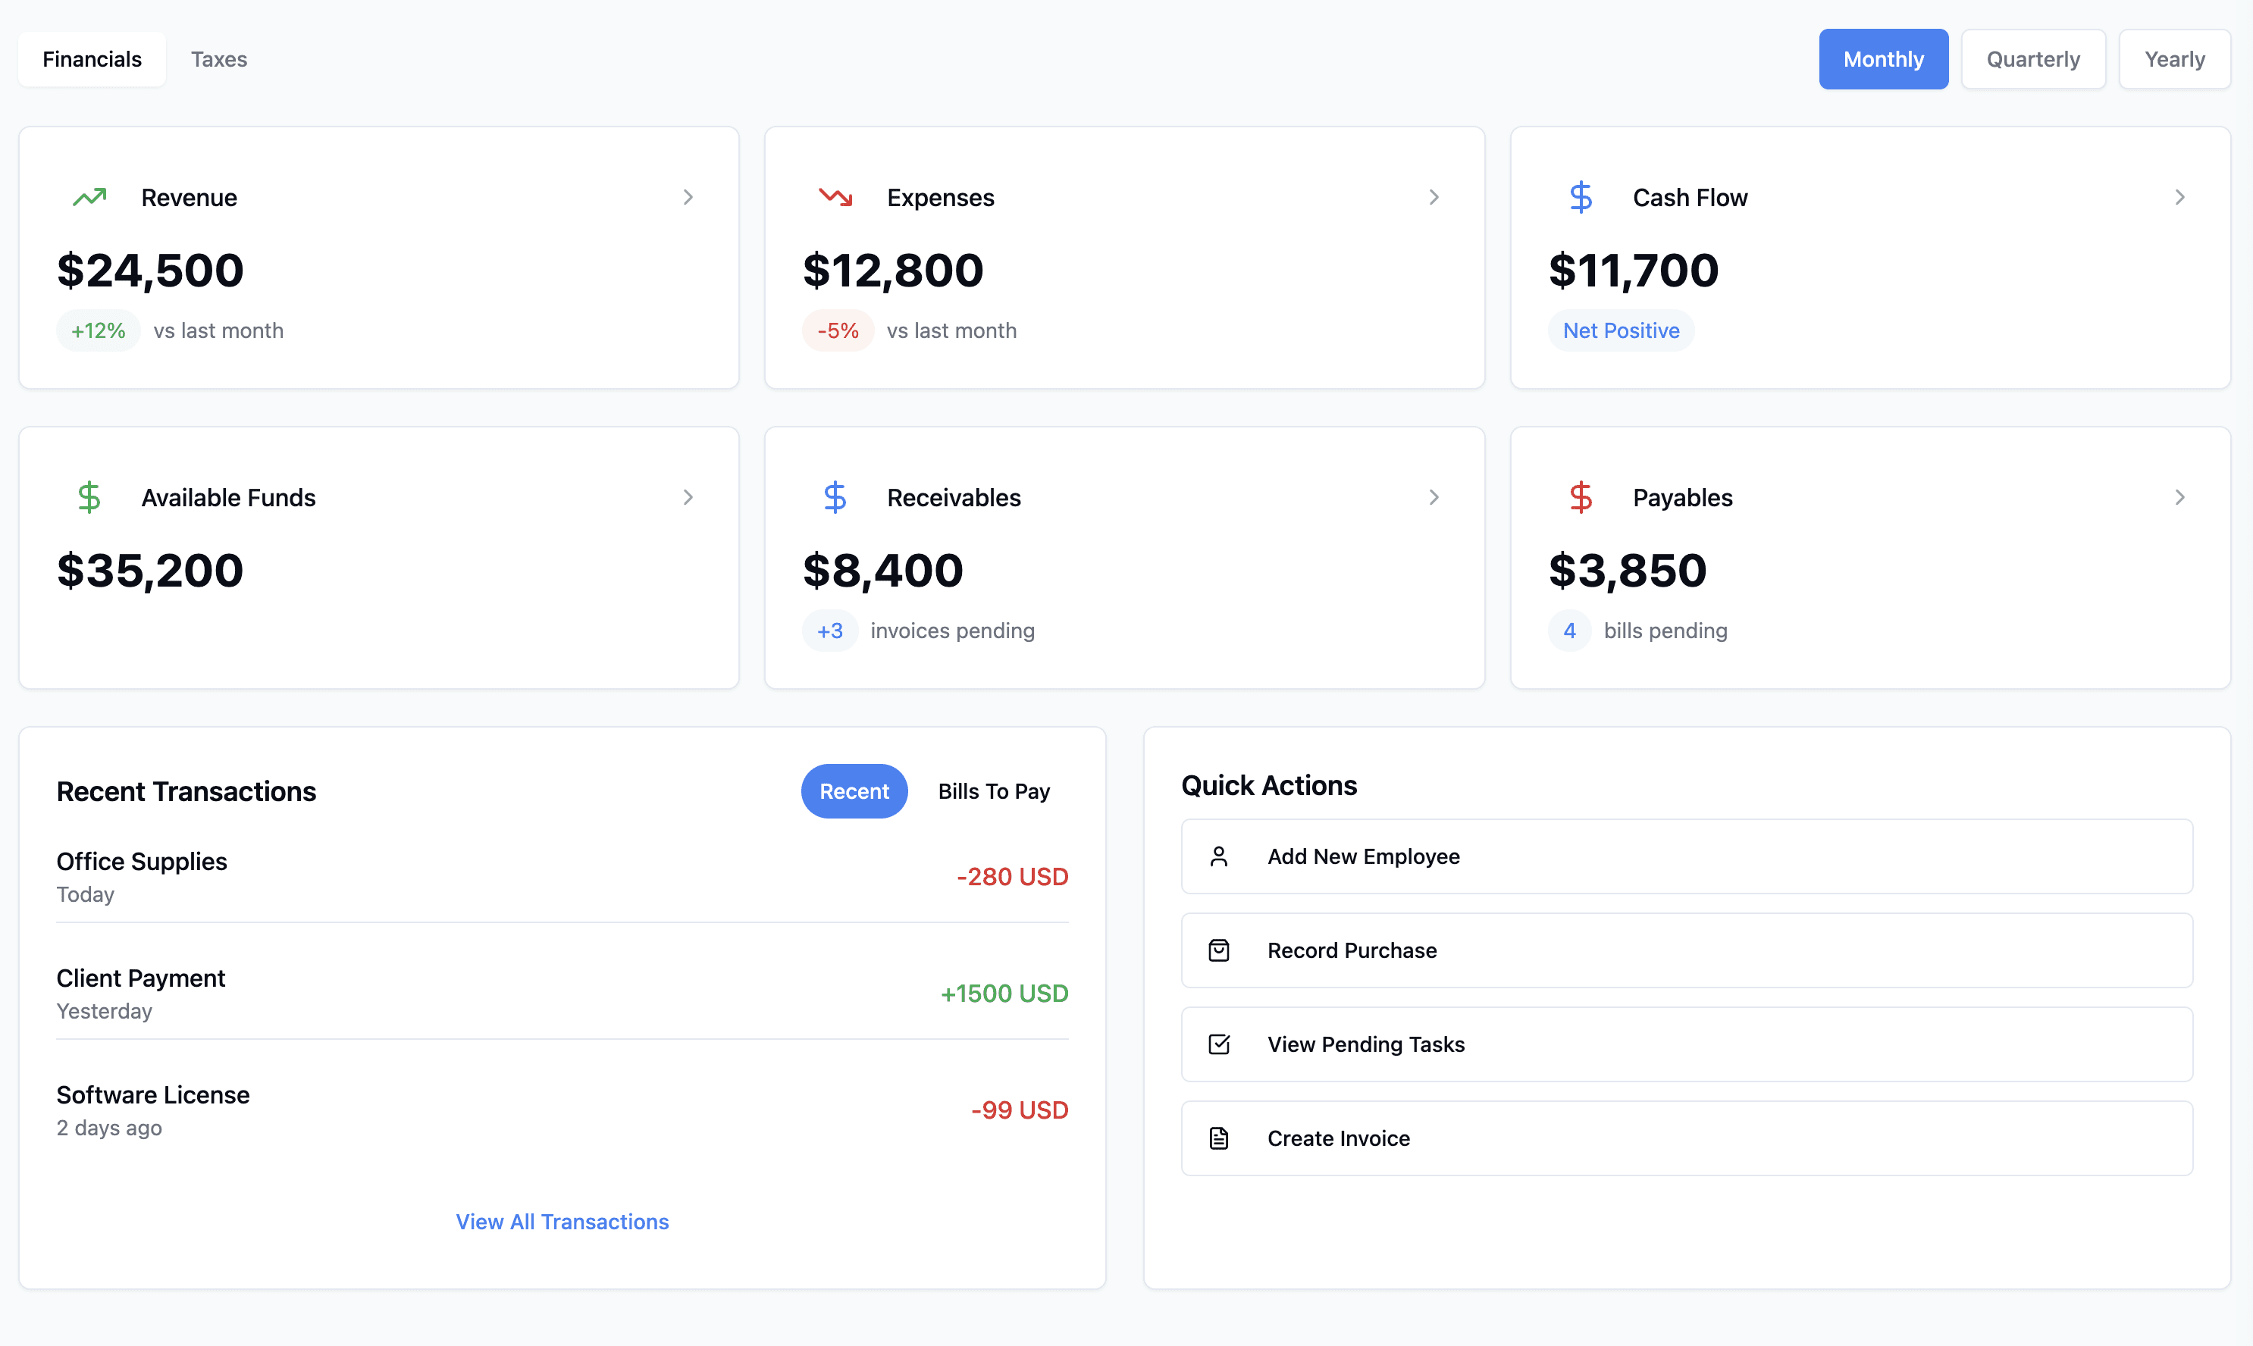Screen dimensions: 2253x1346
Task: Select the Yearly period option
Action: click(2174, 59)
